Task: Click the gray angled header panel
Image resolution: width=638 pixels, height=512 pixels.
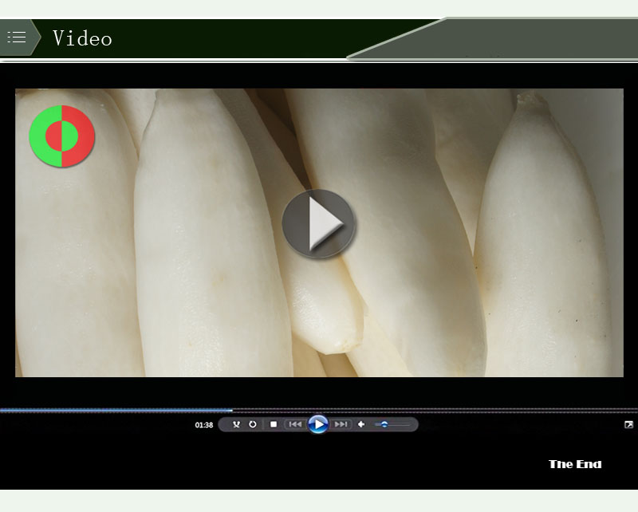Action: point(510,38)
